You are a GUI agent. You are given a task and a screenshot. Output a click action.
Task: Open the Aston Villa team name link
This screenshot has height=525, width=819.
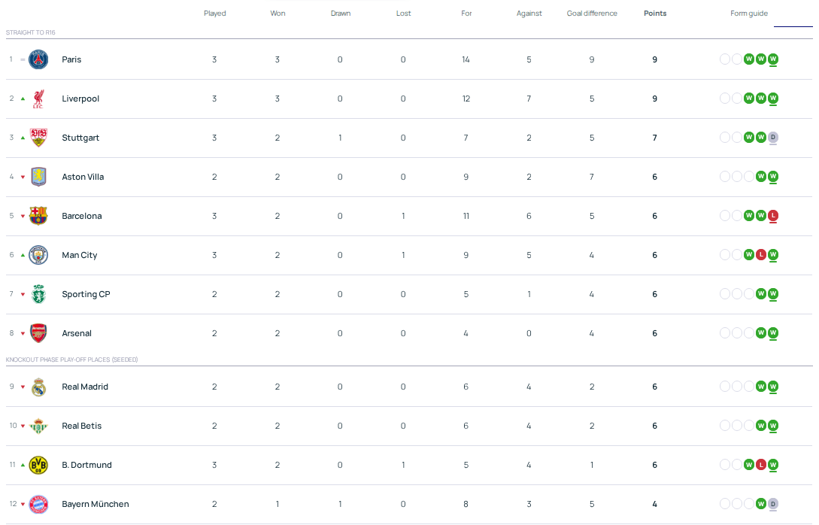point(83,177)
